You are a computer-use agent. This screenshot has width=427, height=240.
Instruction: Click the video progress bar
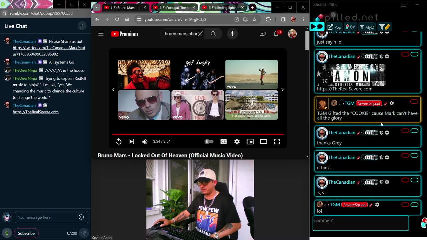point(198,134)
